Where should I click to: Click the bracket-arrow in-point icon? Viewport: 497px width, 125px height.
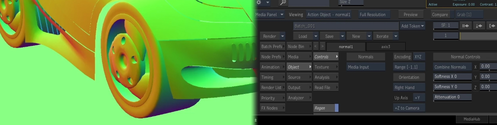(x=492, y=26)
